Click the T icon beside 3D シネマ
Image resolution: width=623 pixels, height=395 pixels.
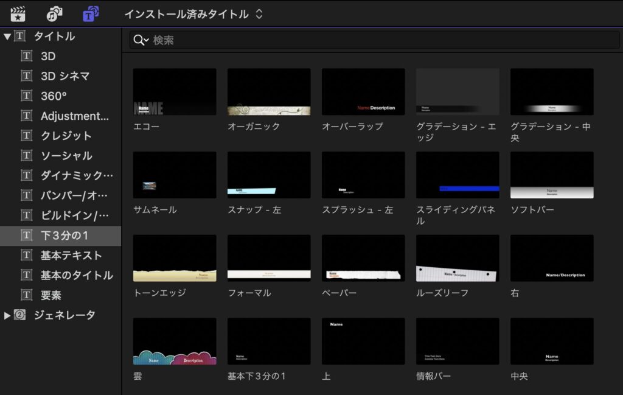coord(26,76)
